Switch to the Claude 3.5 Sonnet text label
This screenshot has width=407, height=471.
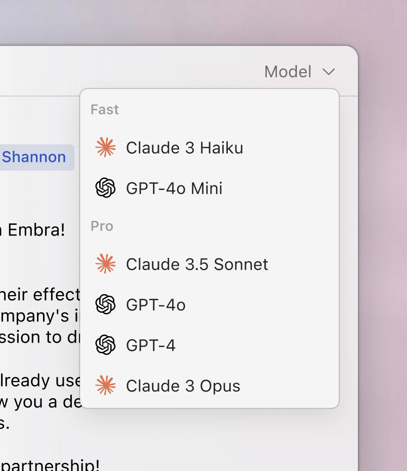[197, 264]
